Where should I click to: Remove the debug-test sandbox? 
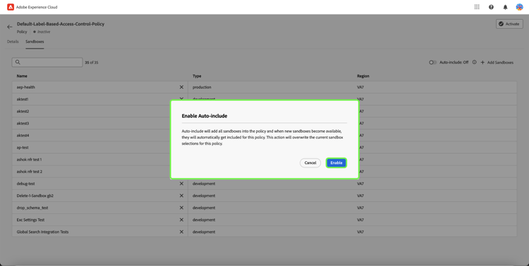pyautogui.click(x=181, y=184)
